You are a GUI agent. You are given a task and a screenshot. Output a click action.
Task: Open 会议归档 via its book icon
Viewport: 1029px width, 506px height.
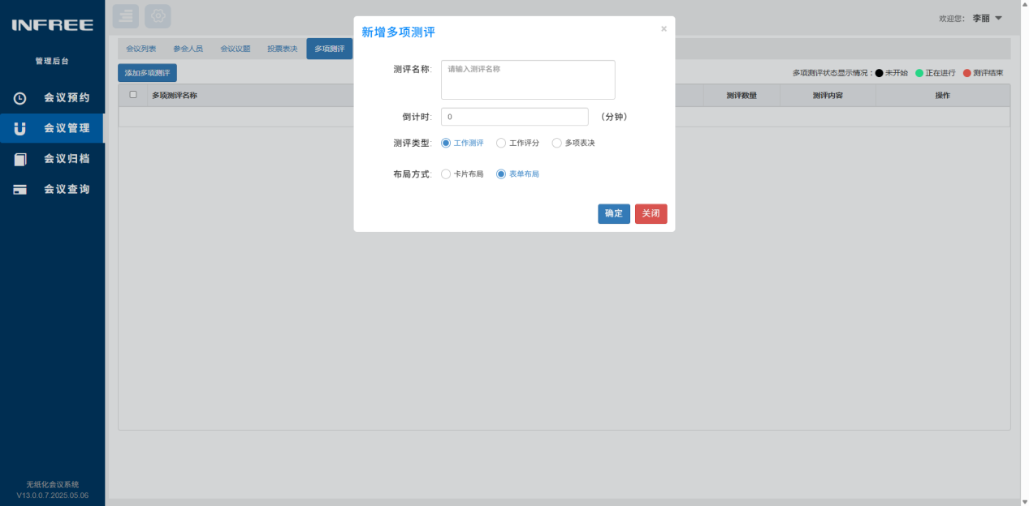20,159
